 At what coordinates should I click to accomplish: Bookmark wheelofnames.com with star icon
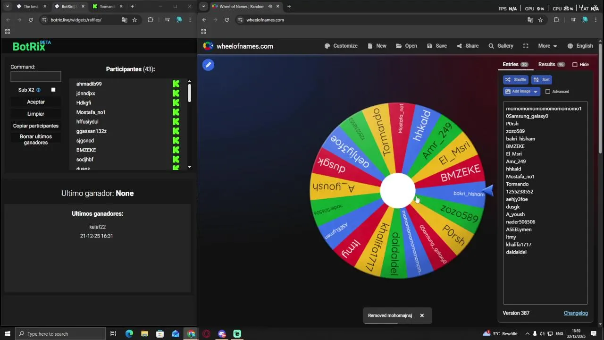click(540, 20)
